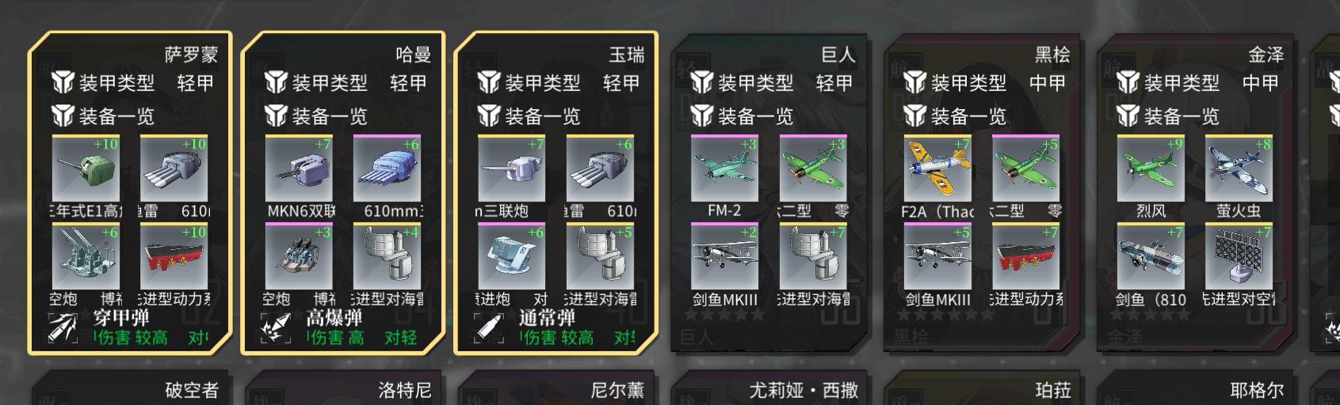Open the 尤莉娅·西撒 ship card
The width and height of the screenshot is (1340, 405).
point(770,388)
